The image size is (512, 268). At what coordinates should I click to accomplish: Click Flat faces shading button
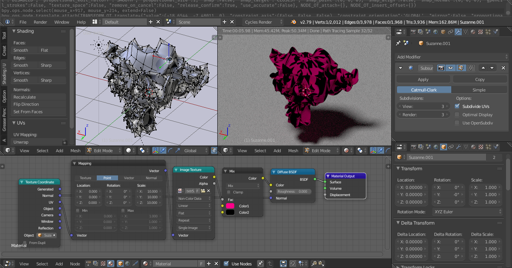coord(52,50)
